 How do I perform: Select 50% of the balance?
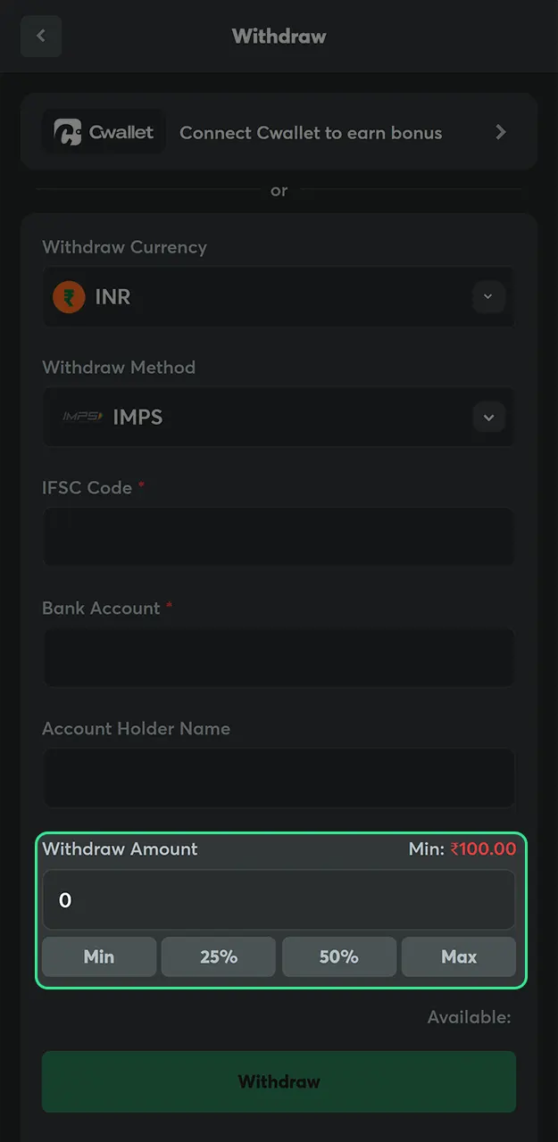click(339, 956)
